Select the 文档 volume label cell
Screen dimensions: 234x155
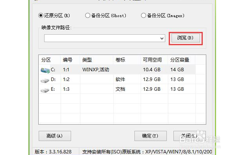tap(120, 89)
